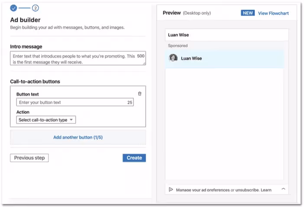This screenshot has height=207, width=304.
Task: Click the NEW badge next to View Flowchart
Action: 248,13
